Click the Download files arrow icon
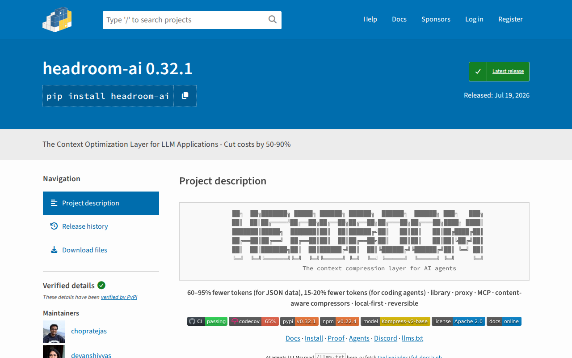The width and height of the screenshot is (572, 358). pyautogui.click(x=54, y=250)
